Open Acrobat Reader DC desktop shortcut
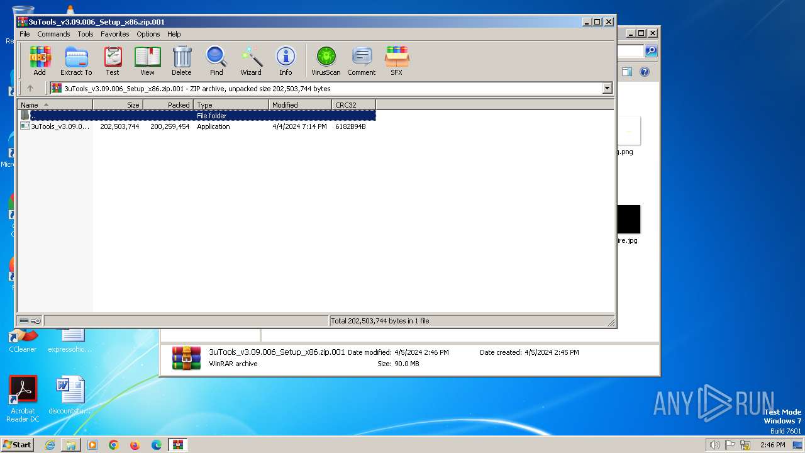 pos(23,399)
